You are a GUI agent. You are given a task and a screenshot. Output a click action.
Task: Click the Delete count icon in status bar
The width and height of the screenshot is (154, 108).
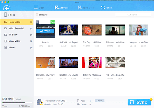[x=78, y=104]
